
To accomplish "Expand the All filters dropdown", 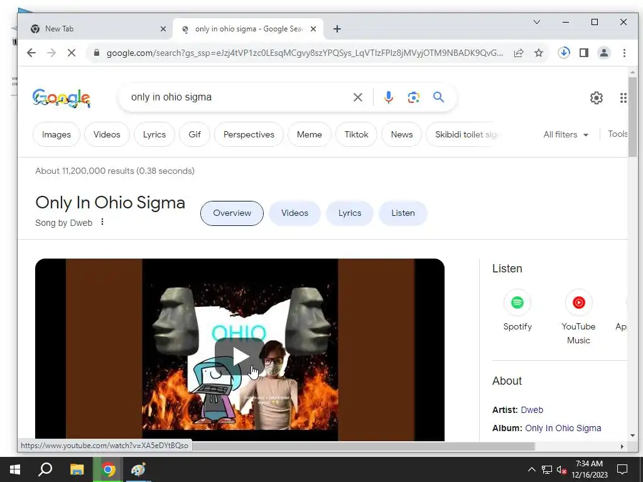I will [x=566, y=134].
